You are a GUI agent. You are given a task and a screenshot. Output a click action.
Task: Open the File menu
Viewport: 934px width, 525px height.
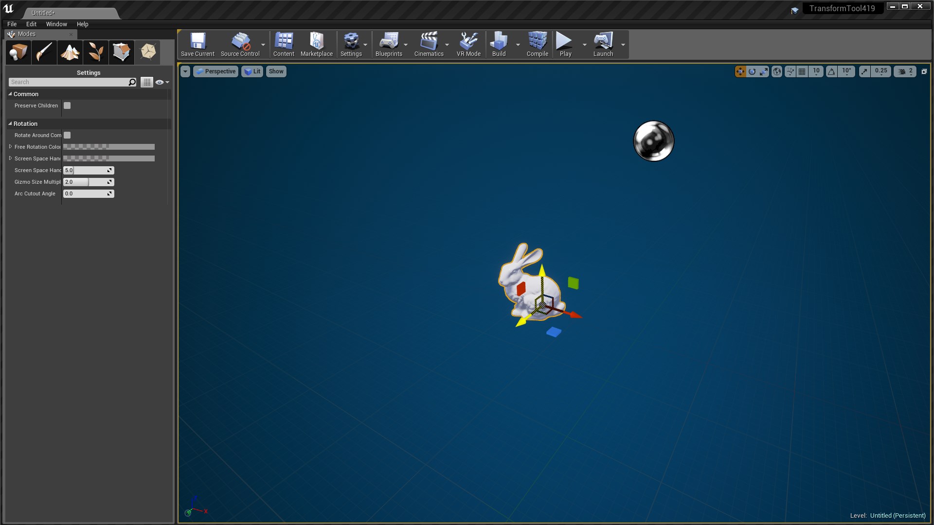coord(12,24)
